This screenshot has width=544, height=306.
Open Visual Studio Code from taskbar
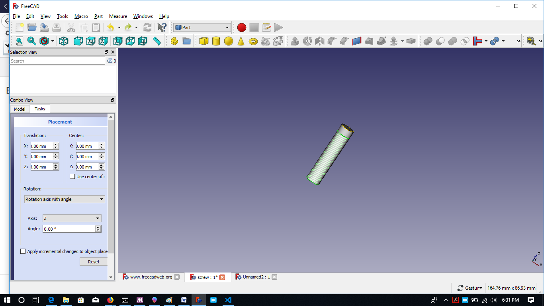(228, 300)
